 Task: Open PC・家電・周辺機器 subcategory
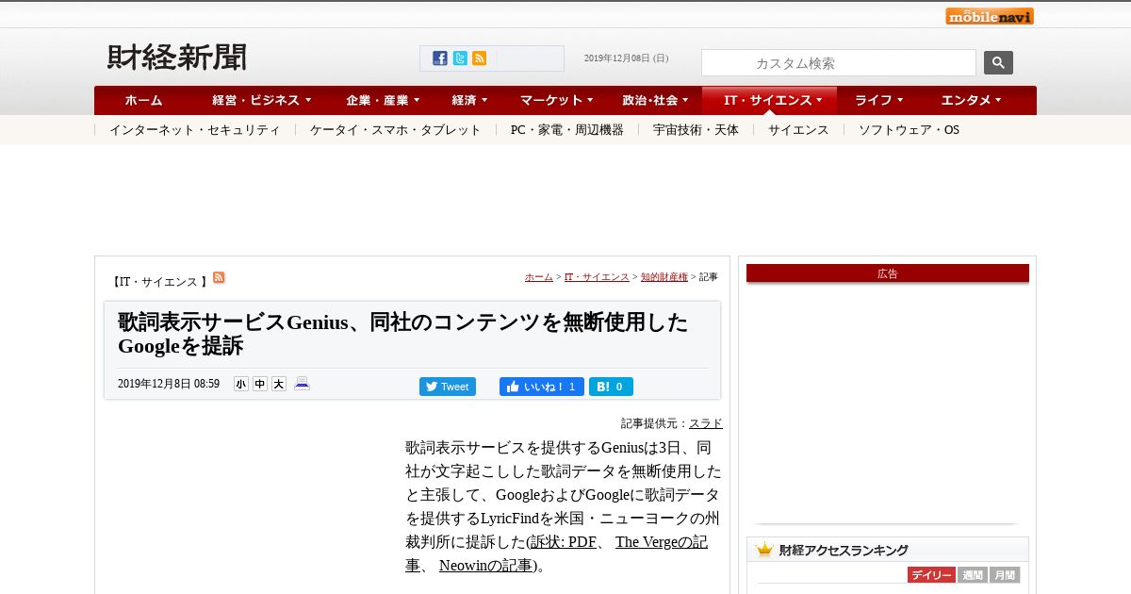click(567, 130)
